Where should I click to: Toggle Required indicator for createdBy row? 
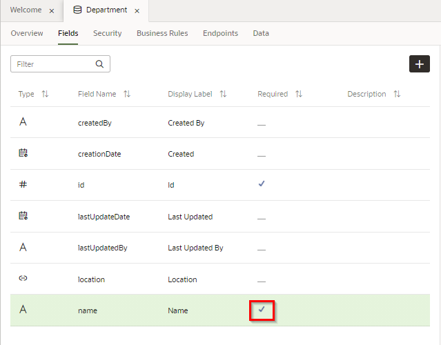coord(262,124)
